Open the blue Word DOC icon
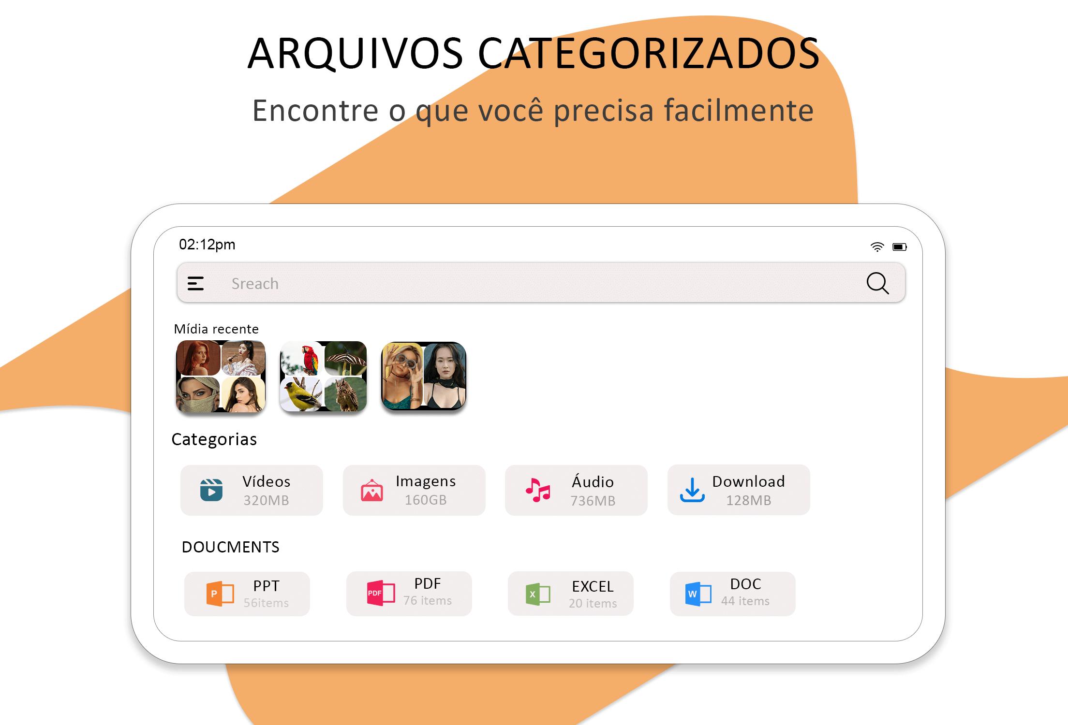Screen dimensions: 1068x725 click(698, 594)
